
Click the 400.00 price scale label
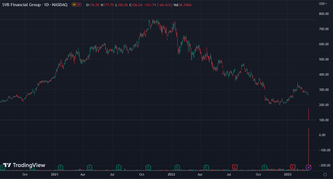[323, 75]
